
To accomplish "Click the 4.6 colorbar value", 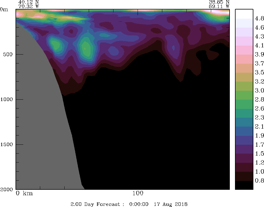I will tap(259, 28).
